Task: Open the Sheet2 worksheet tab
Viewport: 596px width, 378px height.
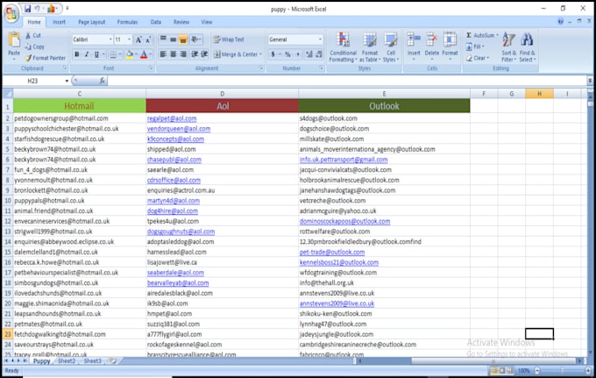Action: 67,360
